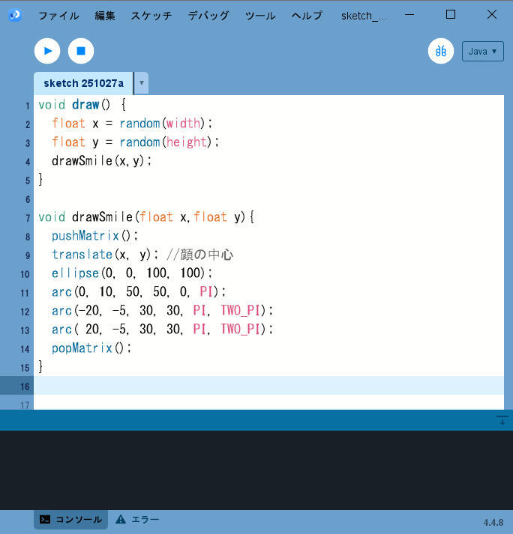This screenshot has height=534, width=513.
Task: Open the ファイル menu
Action: click(x=58, y=16)
